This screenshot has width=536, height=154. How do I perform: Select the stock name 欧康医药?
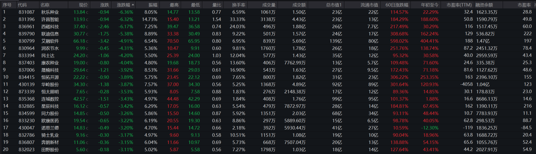click(x=50, y=121)
